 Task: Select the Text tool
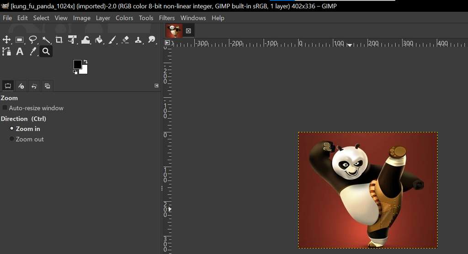tap(20, 51)
